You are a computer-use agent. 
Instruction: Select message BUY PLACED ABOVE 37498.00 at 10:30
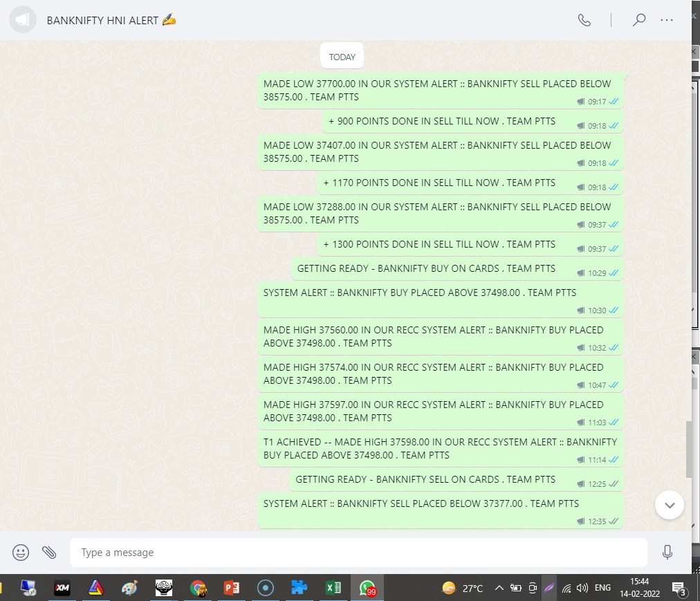click(441, 299)
